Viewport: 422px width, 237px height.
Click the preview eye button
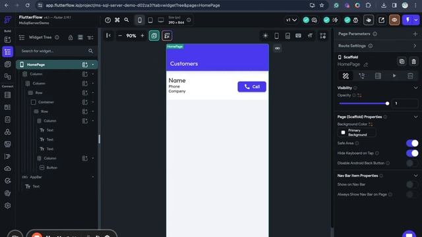[x=394, y=20]
